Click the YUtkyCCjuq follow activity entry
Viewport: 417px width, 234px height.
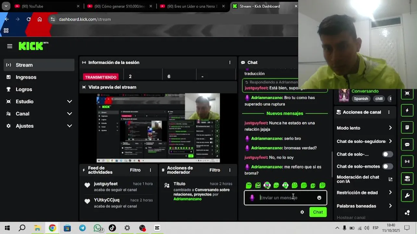click(x=118, y=203)
